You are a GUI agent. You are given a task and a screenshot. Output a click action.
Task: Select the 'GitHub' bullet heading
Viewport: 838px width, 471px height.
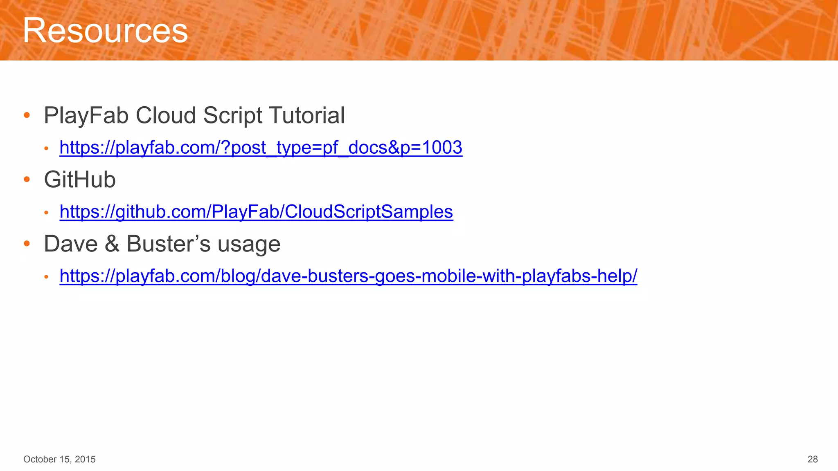coord(80,179)
